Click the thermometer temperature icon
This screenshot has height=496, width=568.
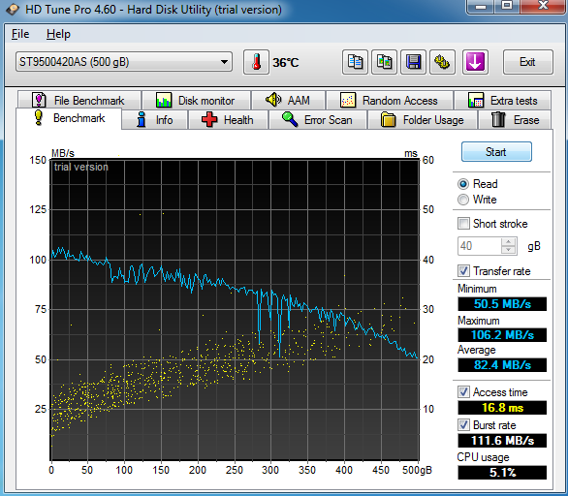[256, 62]
